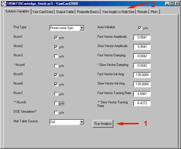This screenshot has width=181, height=149.
Task: Open the Proj Type dropdown
Action: [x=82, y=28]
